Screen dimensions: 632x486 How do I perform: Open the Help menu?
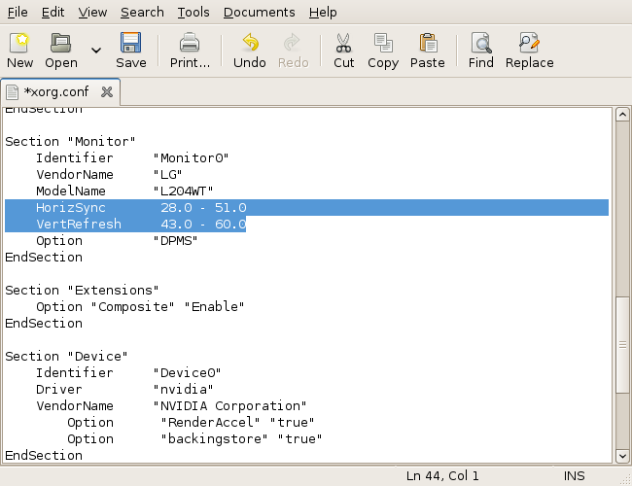coord(323,13)
